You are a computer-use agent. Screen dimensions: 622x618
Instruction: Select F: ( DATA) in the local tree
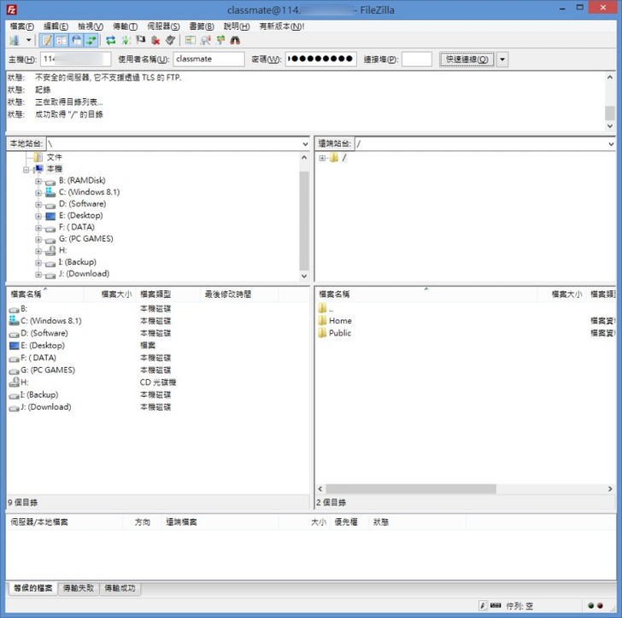tap(77, 227)
